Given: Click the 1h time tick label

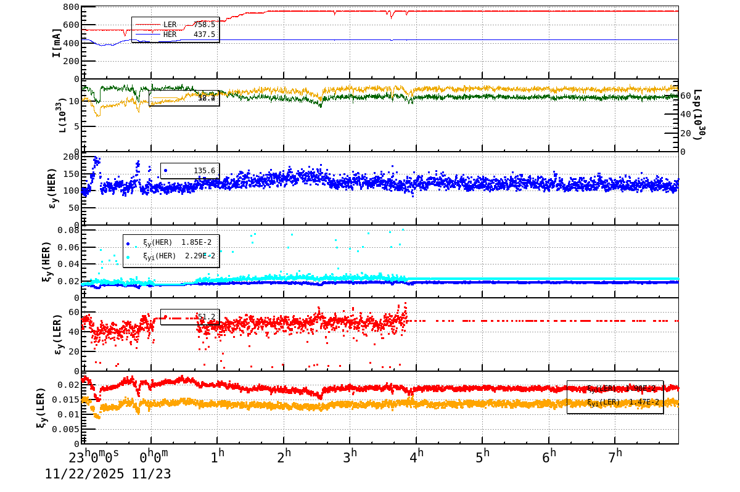Looking at the screenshot, I should (x=217, y=457).
